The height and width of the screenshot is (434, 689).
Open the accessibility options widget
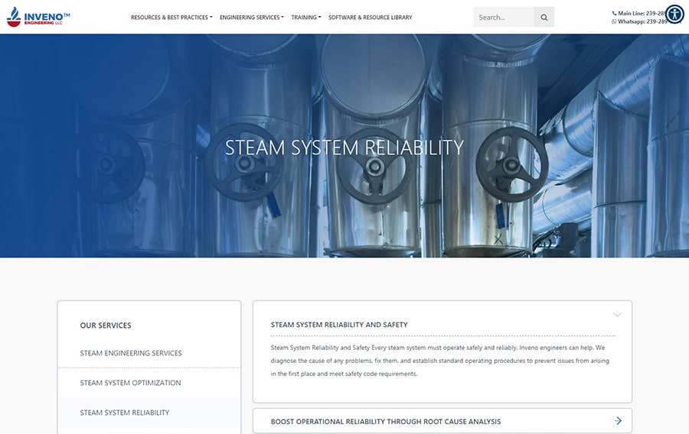pyautogui.click(x=674, y=14)
